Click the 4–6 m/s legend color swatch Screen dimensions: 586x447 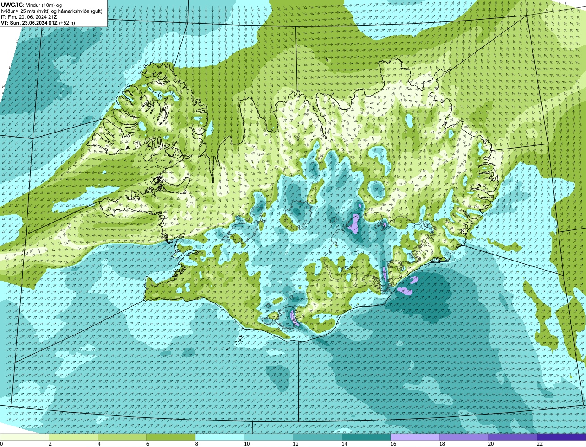(122, 437)
